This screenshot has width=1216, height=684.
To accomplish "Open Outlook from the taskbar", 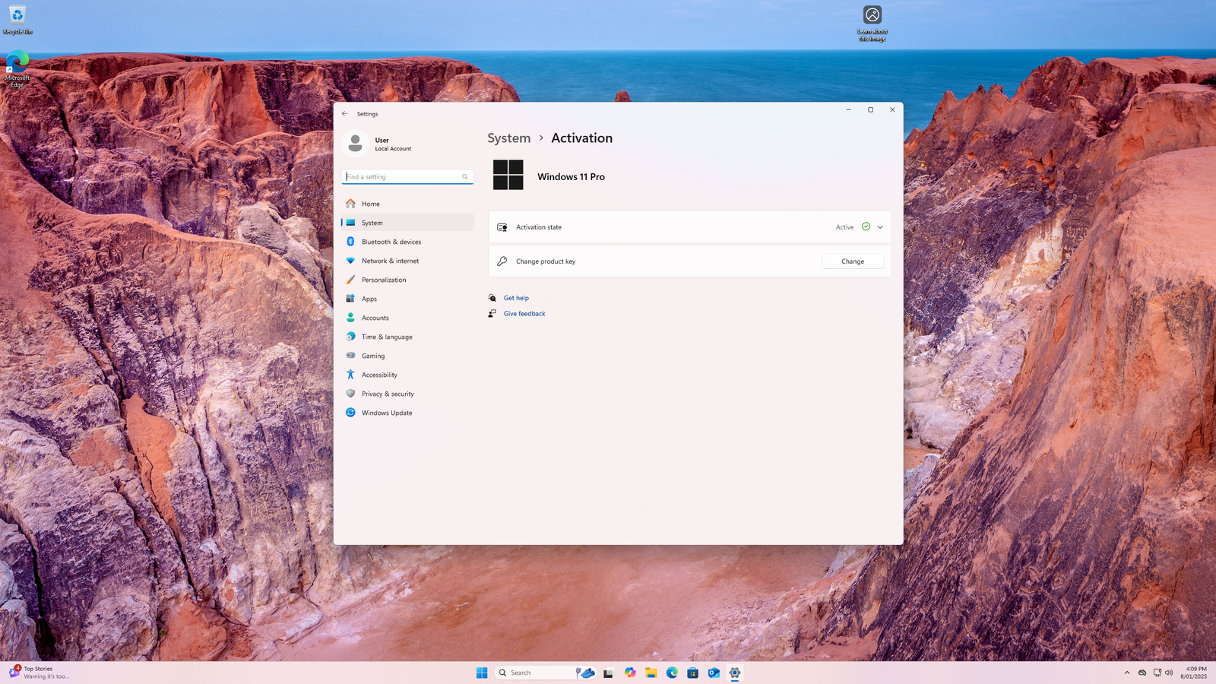I will [714, 673].
